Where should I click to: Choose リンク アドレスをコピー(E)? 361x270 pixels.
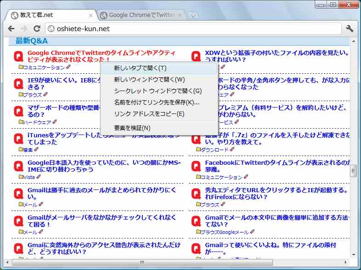tap(159, 113)
